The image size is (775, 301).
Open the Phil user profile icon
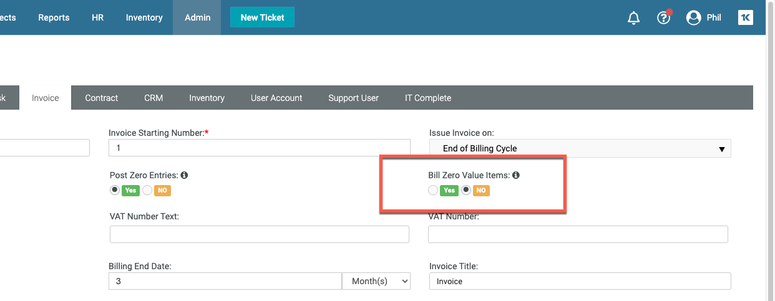pyautogui.click(x=693, y=18)
